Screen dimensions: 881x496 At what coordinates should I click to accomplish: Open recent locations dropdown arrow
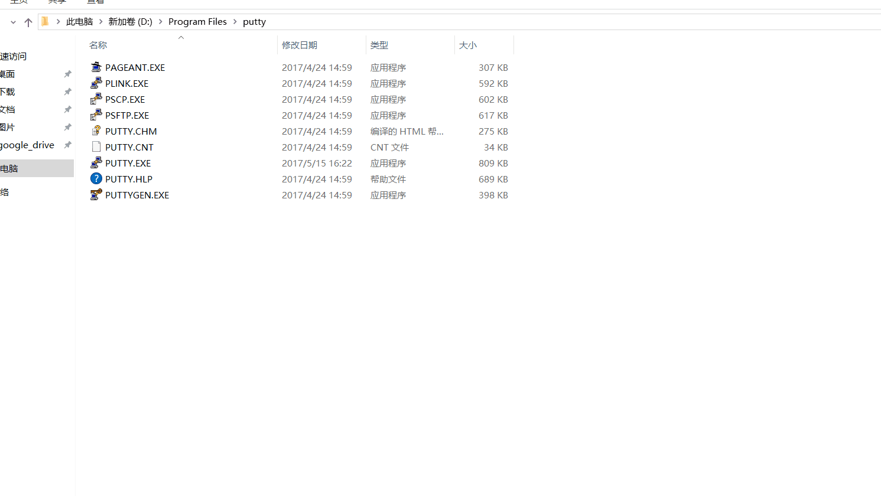tap(13, 22)
